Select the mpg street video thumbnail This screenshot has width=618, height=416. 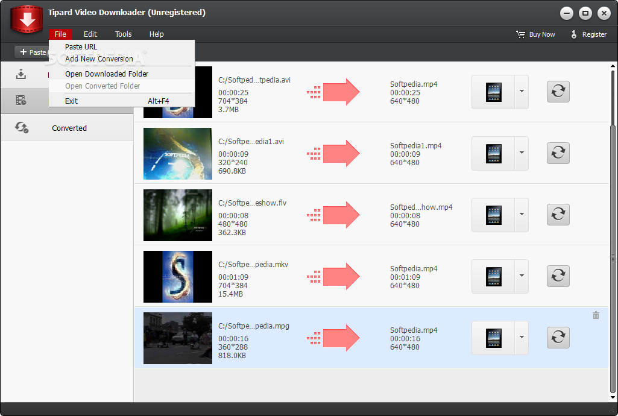point(178,338)
